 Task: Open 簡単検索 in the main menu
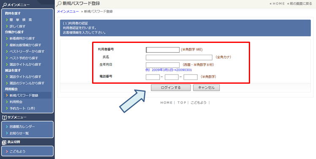(21, 20)
